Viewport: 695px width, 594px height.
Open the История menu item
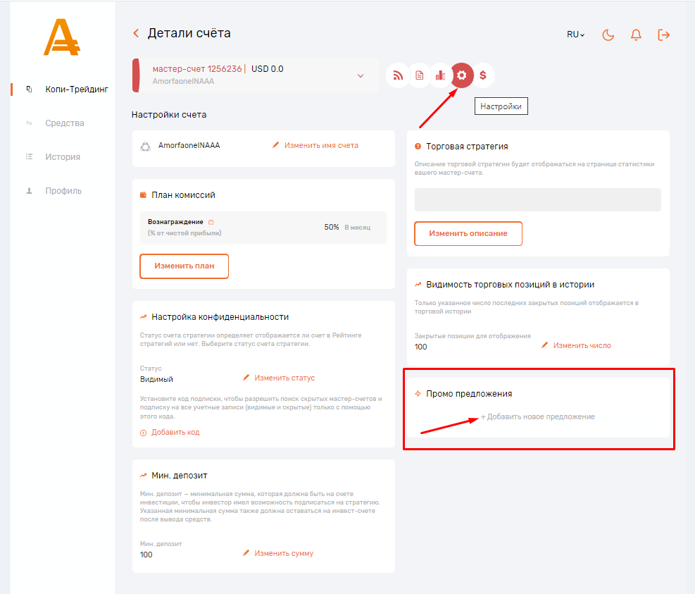click(62, 157)
